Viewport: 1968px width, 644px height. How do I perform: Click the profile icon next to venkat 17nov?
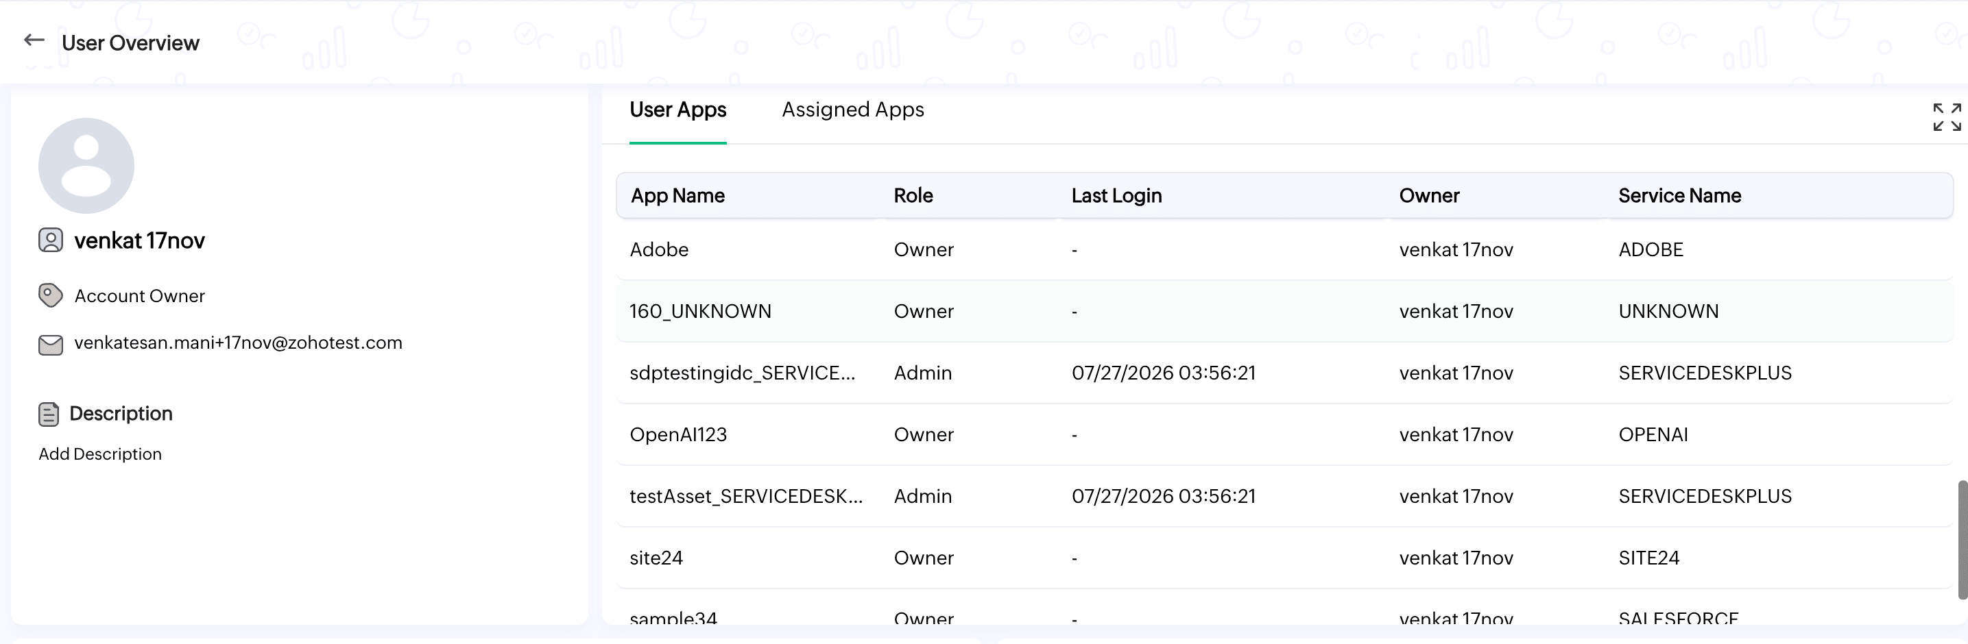pyautogui.click(x=51, y=240)
